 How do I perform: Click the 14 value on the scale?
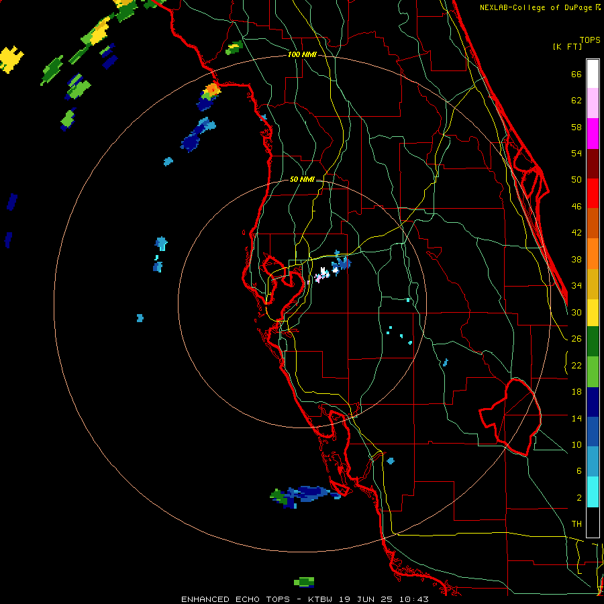point(576,418)
